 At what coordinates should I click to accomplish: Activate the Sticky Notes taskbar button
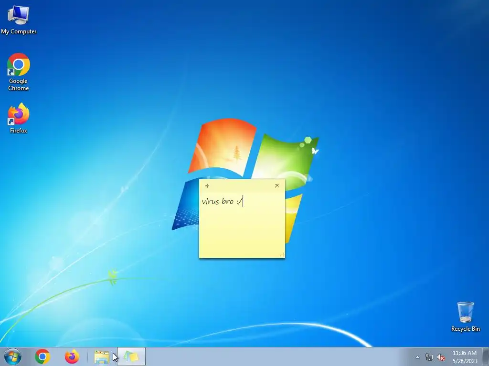pos(131,356)
